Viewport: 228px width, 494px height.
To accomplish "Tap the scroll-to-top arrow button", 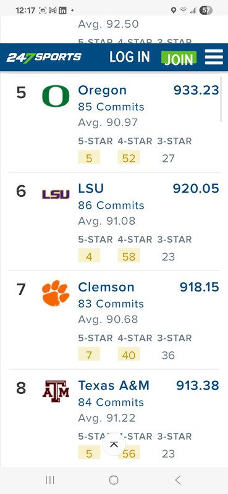I will click(x=114, y=444).
